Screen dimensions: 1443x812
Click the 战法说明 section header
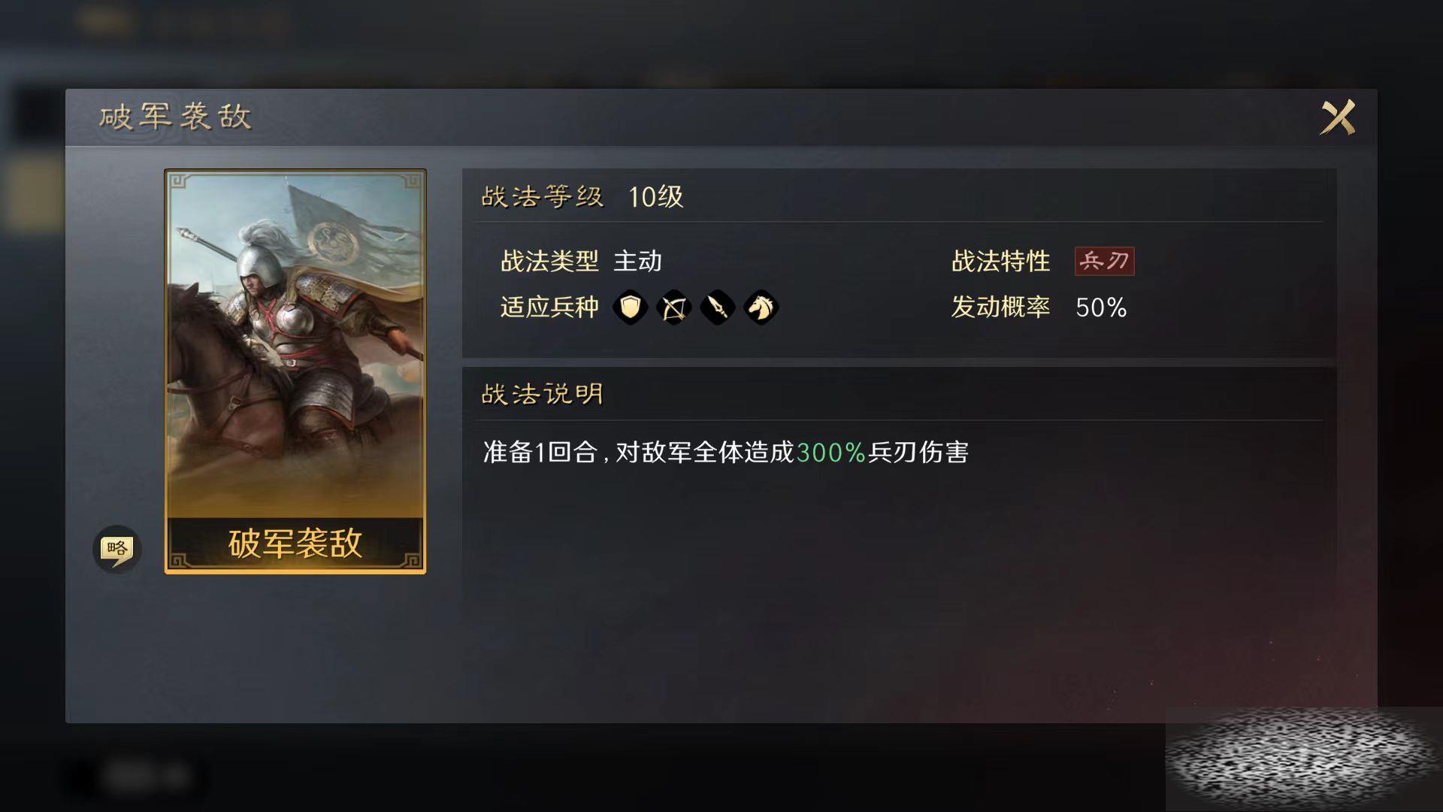pos(542,394)
